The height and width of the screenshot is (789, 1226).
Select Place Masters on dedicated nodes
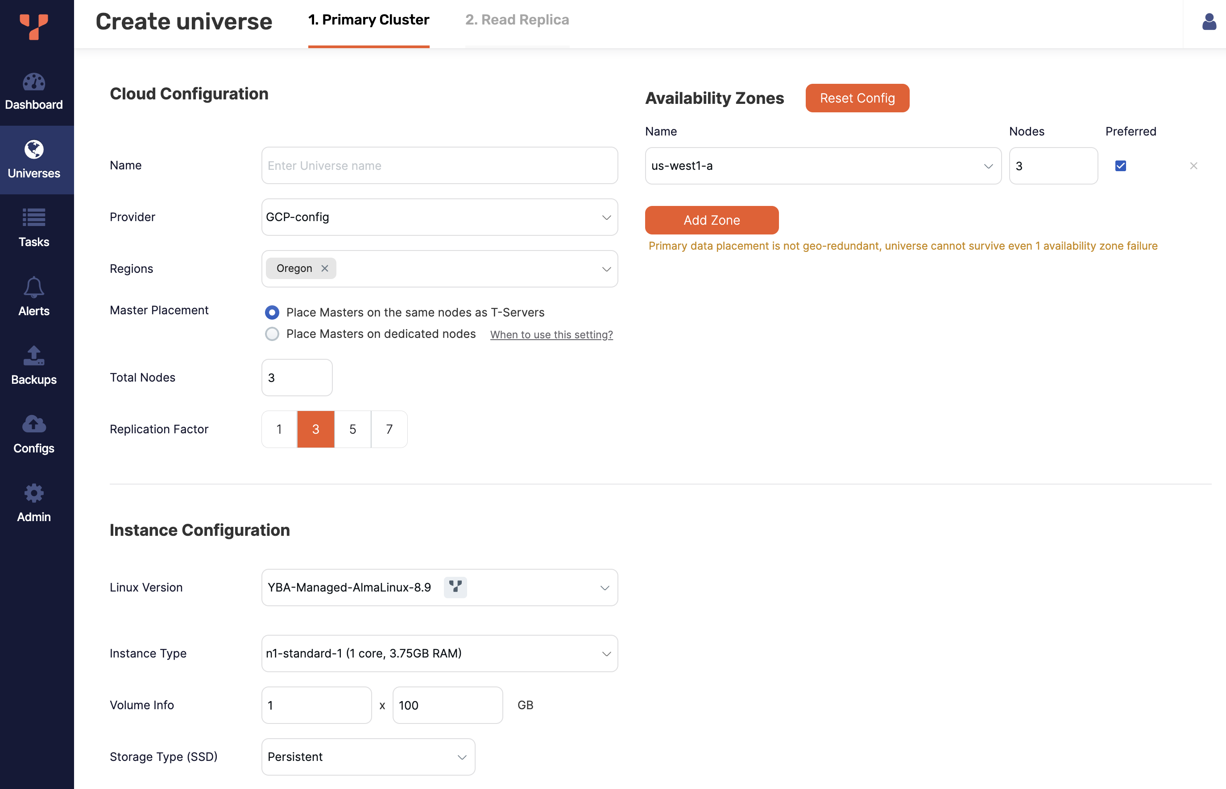(x=272, y=334)
